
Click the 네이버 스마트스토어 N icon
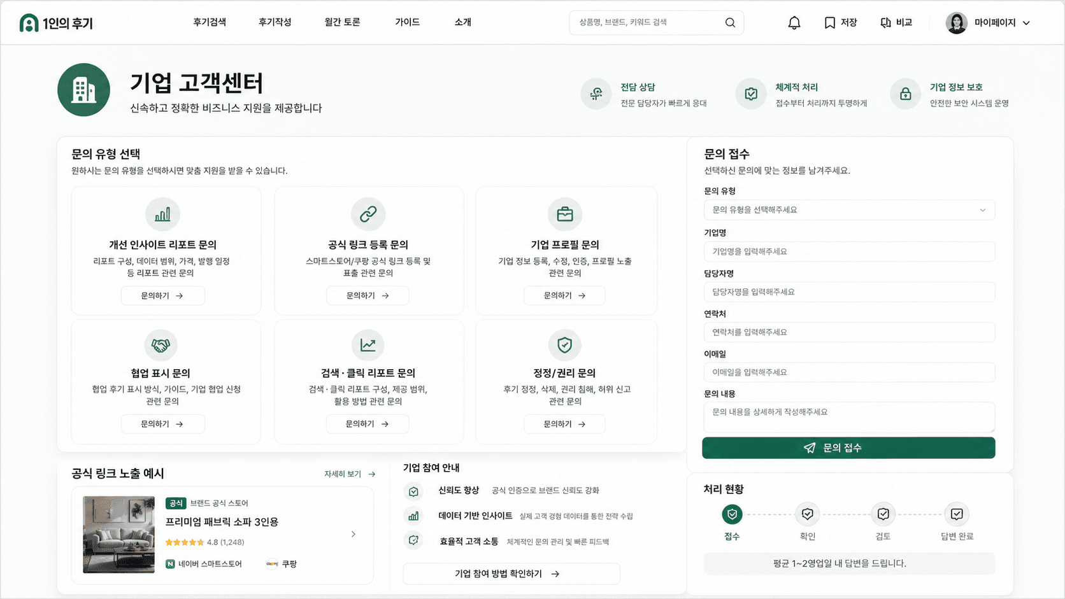(x=170, y=564)
